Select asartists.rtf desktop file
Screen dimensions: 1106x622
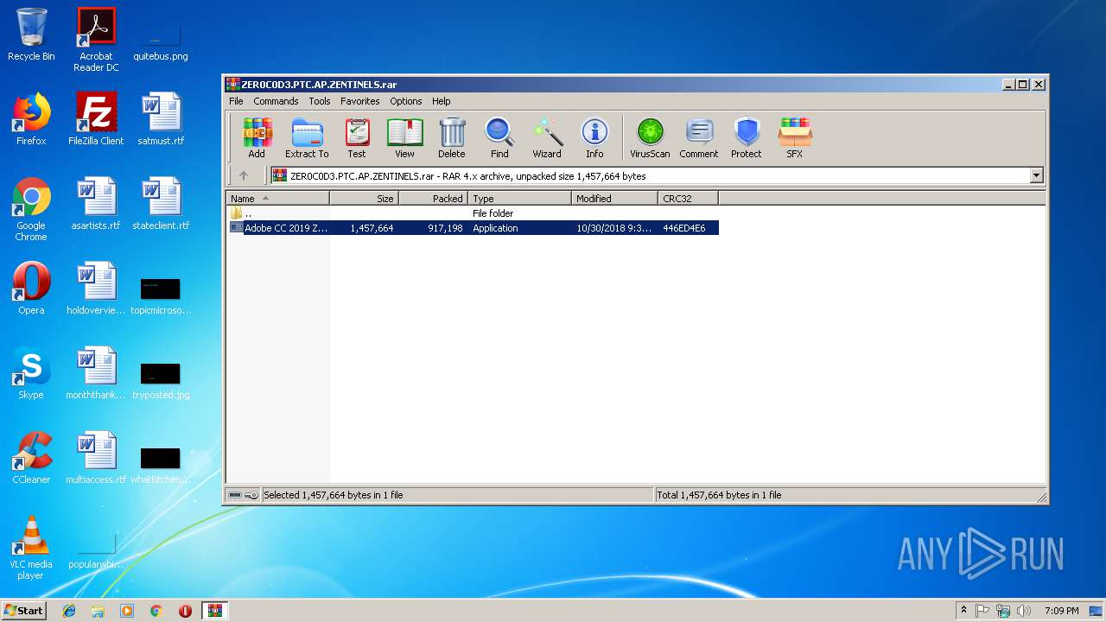96,204
